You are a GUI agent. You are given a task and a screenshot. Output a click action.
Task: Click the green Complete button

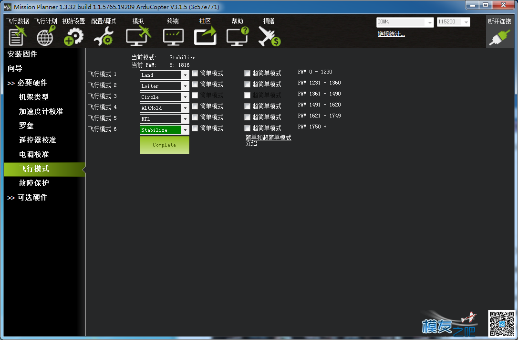[x=165, y=145]
